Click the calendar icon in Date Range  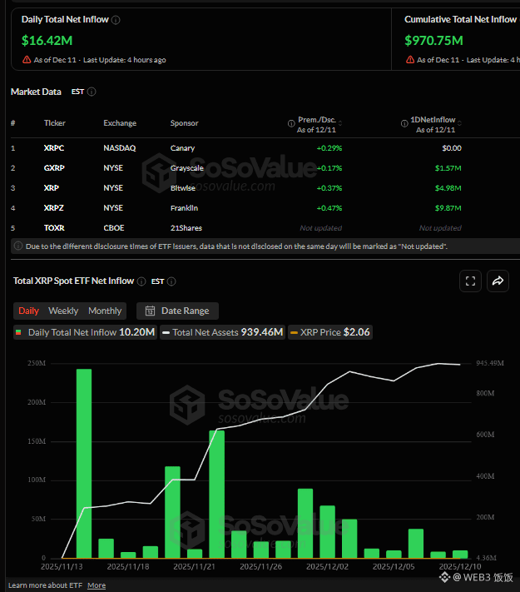[x=151, y=311]
